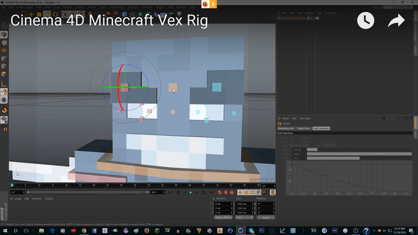The width and height of the screenshot is (418, 235).
Task: Open the Windows Start menu
Action: [x=5, y=230]
